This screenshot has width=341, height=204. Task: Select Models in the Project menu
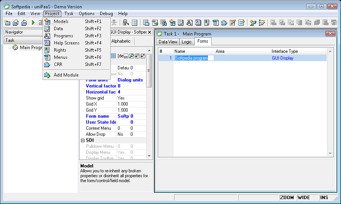(x=76, y=21)
